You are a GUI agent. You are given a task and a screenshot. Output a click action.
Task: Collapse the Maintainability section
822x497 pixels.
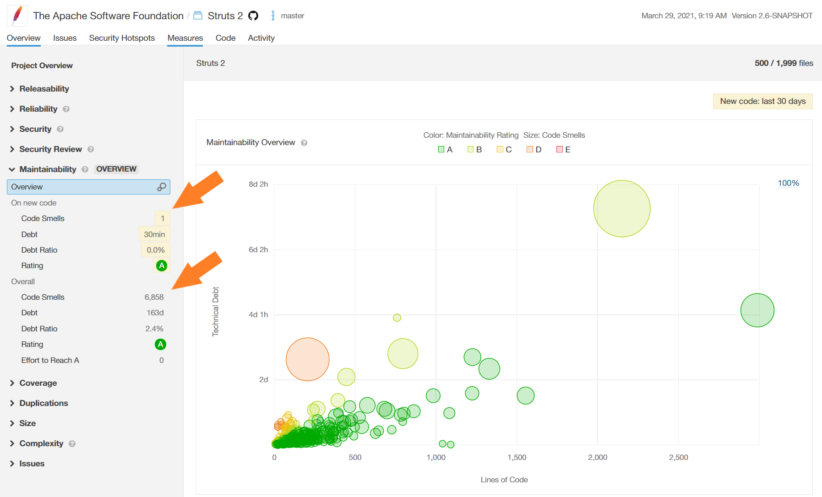[x=43, y=169]
